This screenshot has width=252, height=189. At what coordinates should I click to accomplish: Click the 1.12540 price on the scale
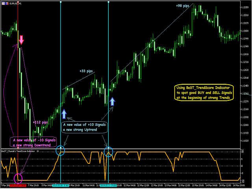point(245,78)
